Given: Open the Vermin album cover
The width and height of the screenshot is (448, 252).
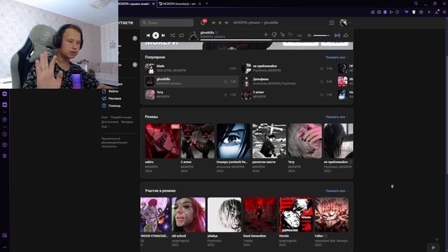Looking at the screenshot, I should (295, 215).
